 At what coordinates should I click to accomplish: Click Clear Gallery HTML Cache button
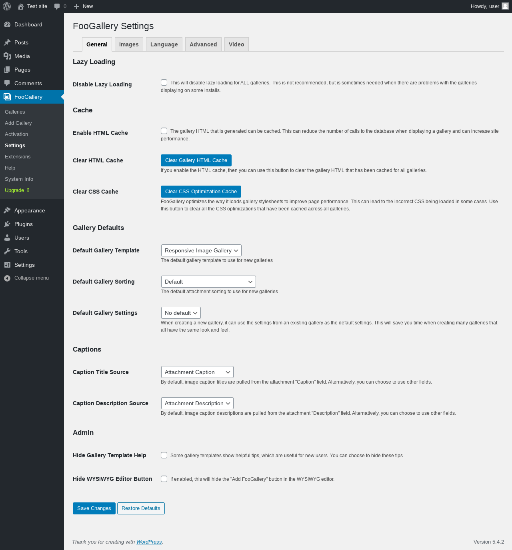[196, 160]
